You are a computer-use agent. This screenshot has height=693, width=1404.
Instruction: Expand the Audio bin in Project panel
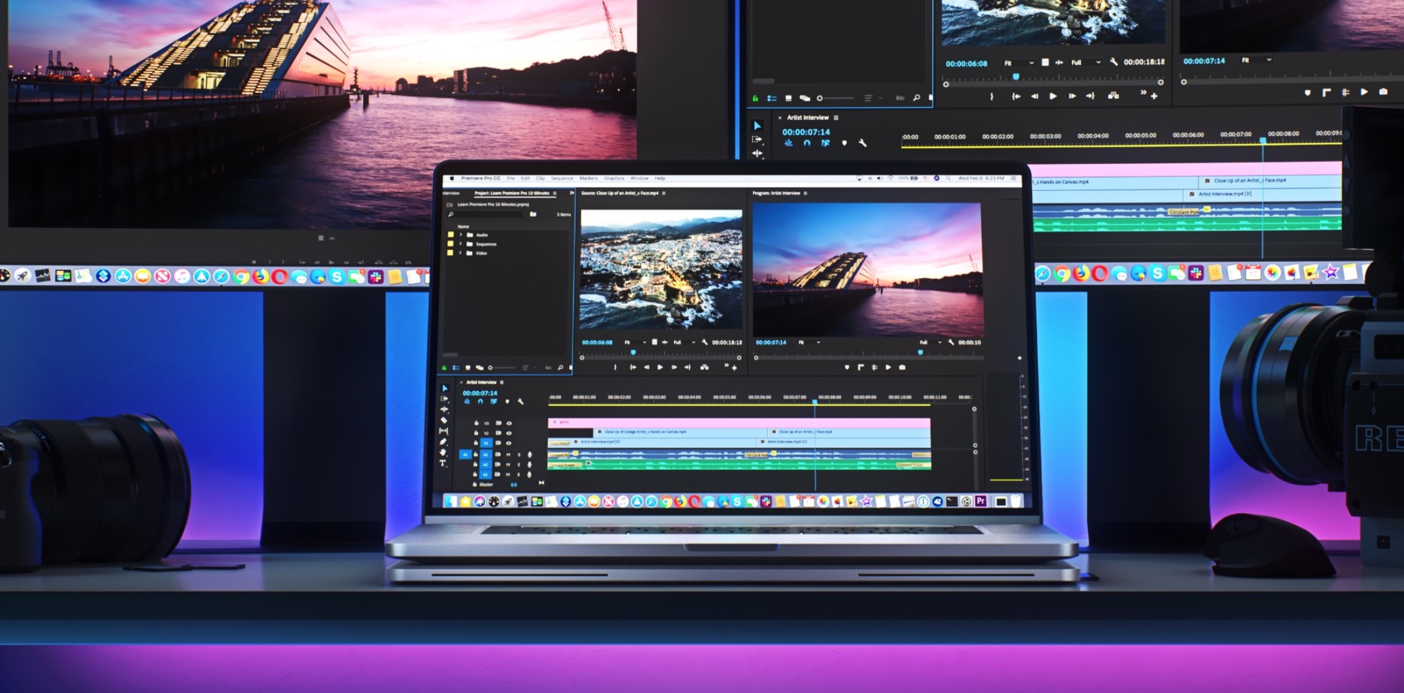460,235
